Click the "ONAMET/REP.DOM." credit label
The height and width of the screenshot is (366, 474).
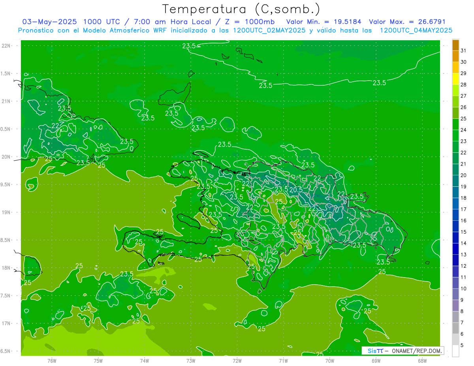416,351
